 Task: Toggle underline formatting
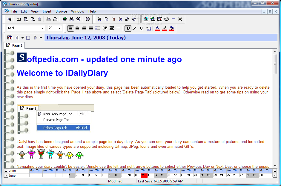(x=142, y=28)
